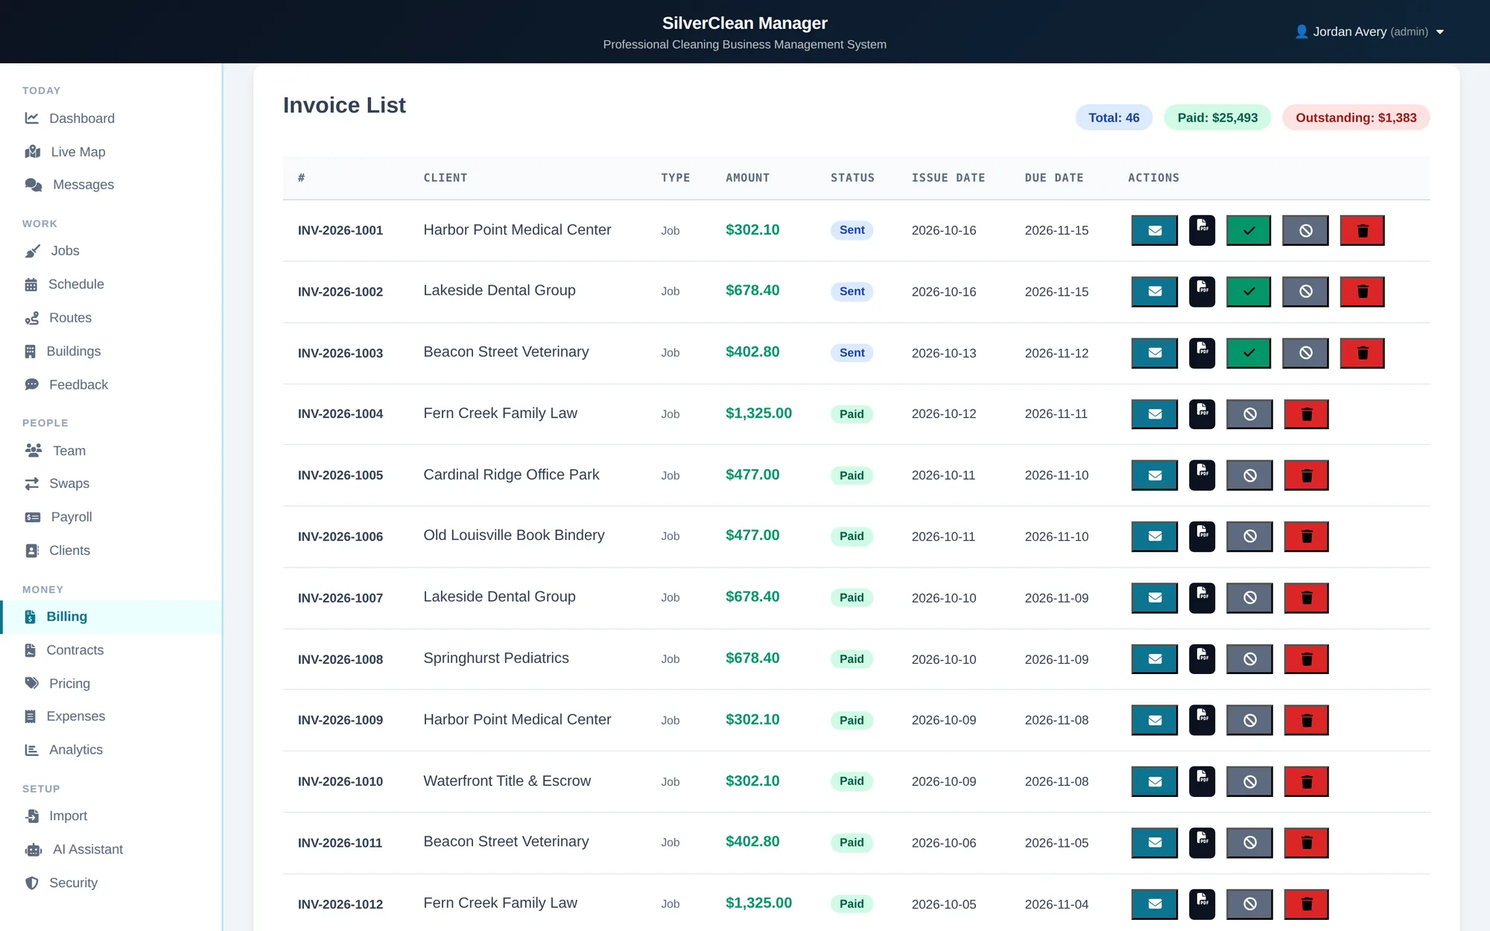Void invoice INV-2026-1008
Image resolution: width=1490 pixels, height=931 pixels.
point(1249,659)
